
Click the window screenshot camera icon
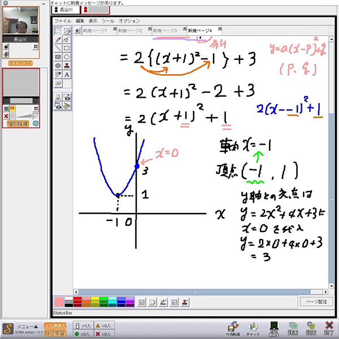click(58, 106)
